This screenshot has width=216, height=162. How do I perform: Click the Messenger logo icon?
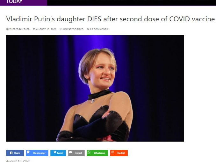coord(28,152)
